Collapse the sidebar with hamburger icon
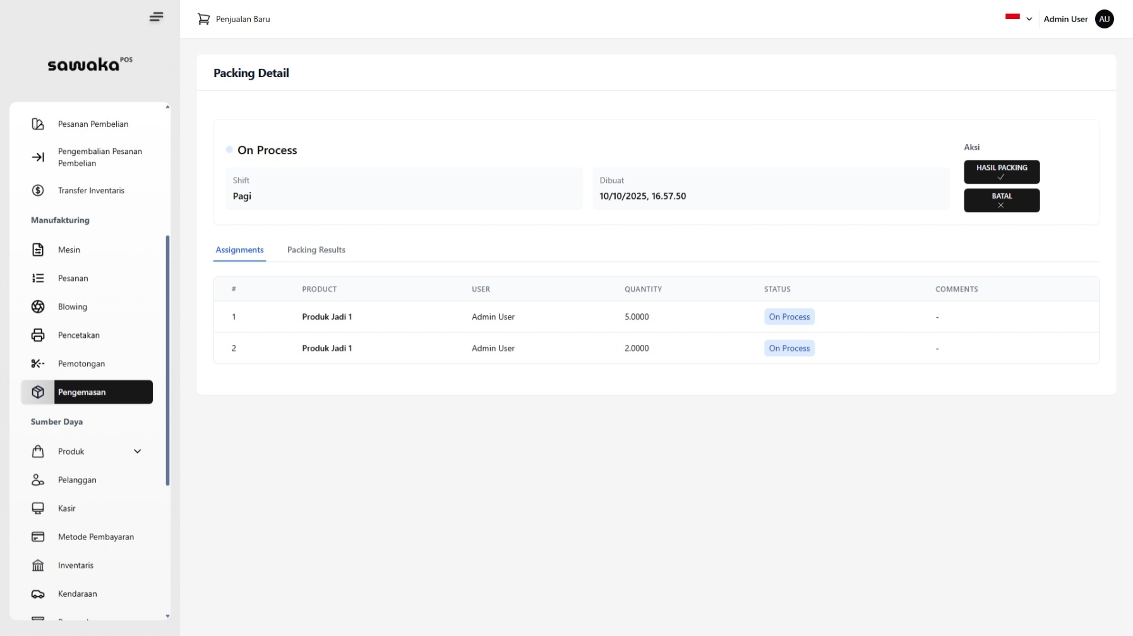The image size is (1133, 636). (x=156, y=17)
